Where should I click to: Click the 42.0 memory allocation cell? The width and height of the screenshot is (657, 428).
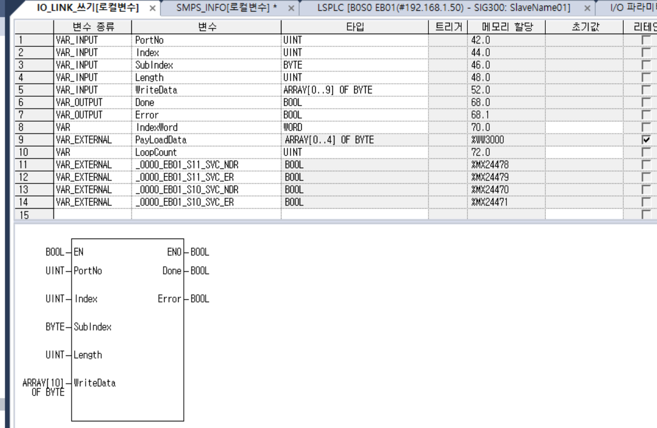tap(506, 39)
